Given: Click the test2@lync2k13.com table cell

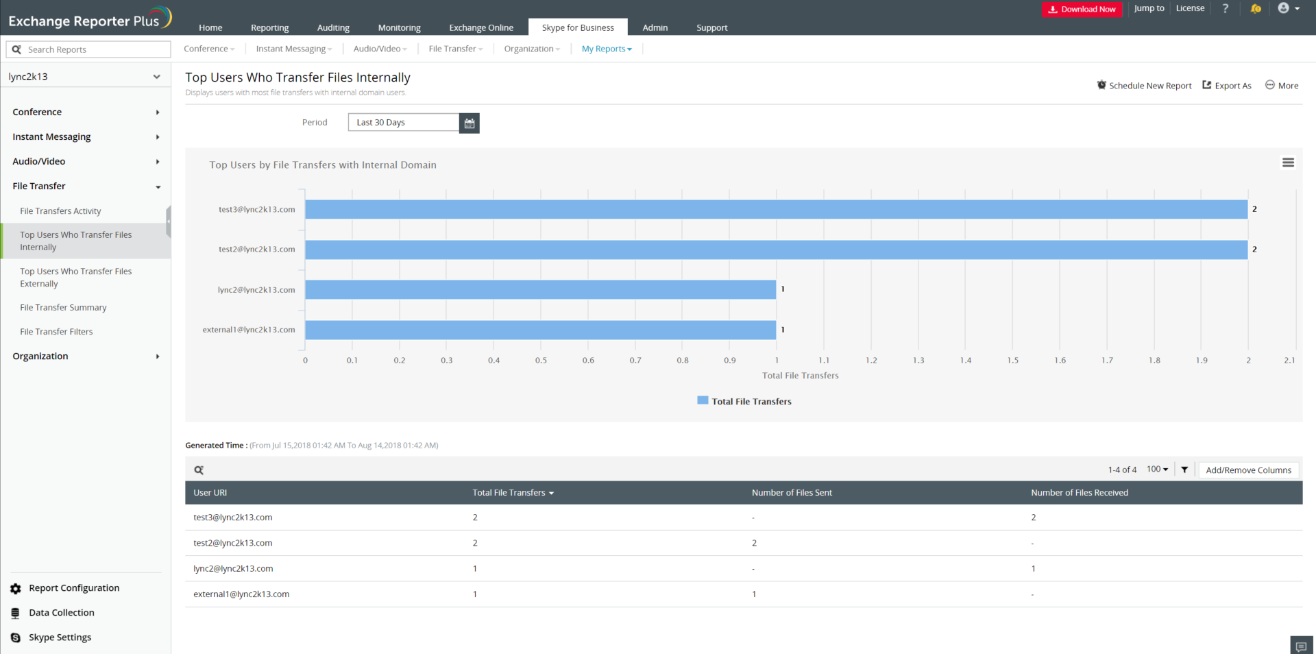Looking at the screenshot, I should click(x=232, y=543).
